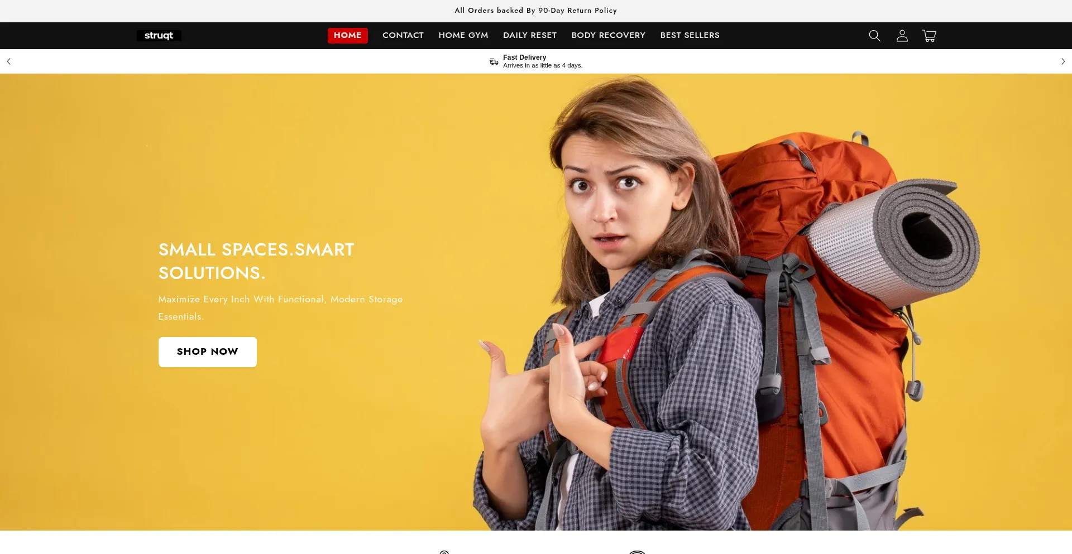This screenshot has width=1072, height=554.
Task: Click the Fast Delivery heading
Action: pos(525,57)
